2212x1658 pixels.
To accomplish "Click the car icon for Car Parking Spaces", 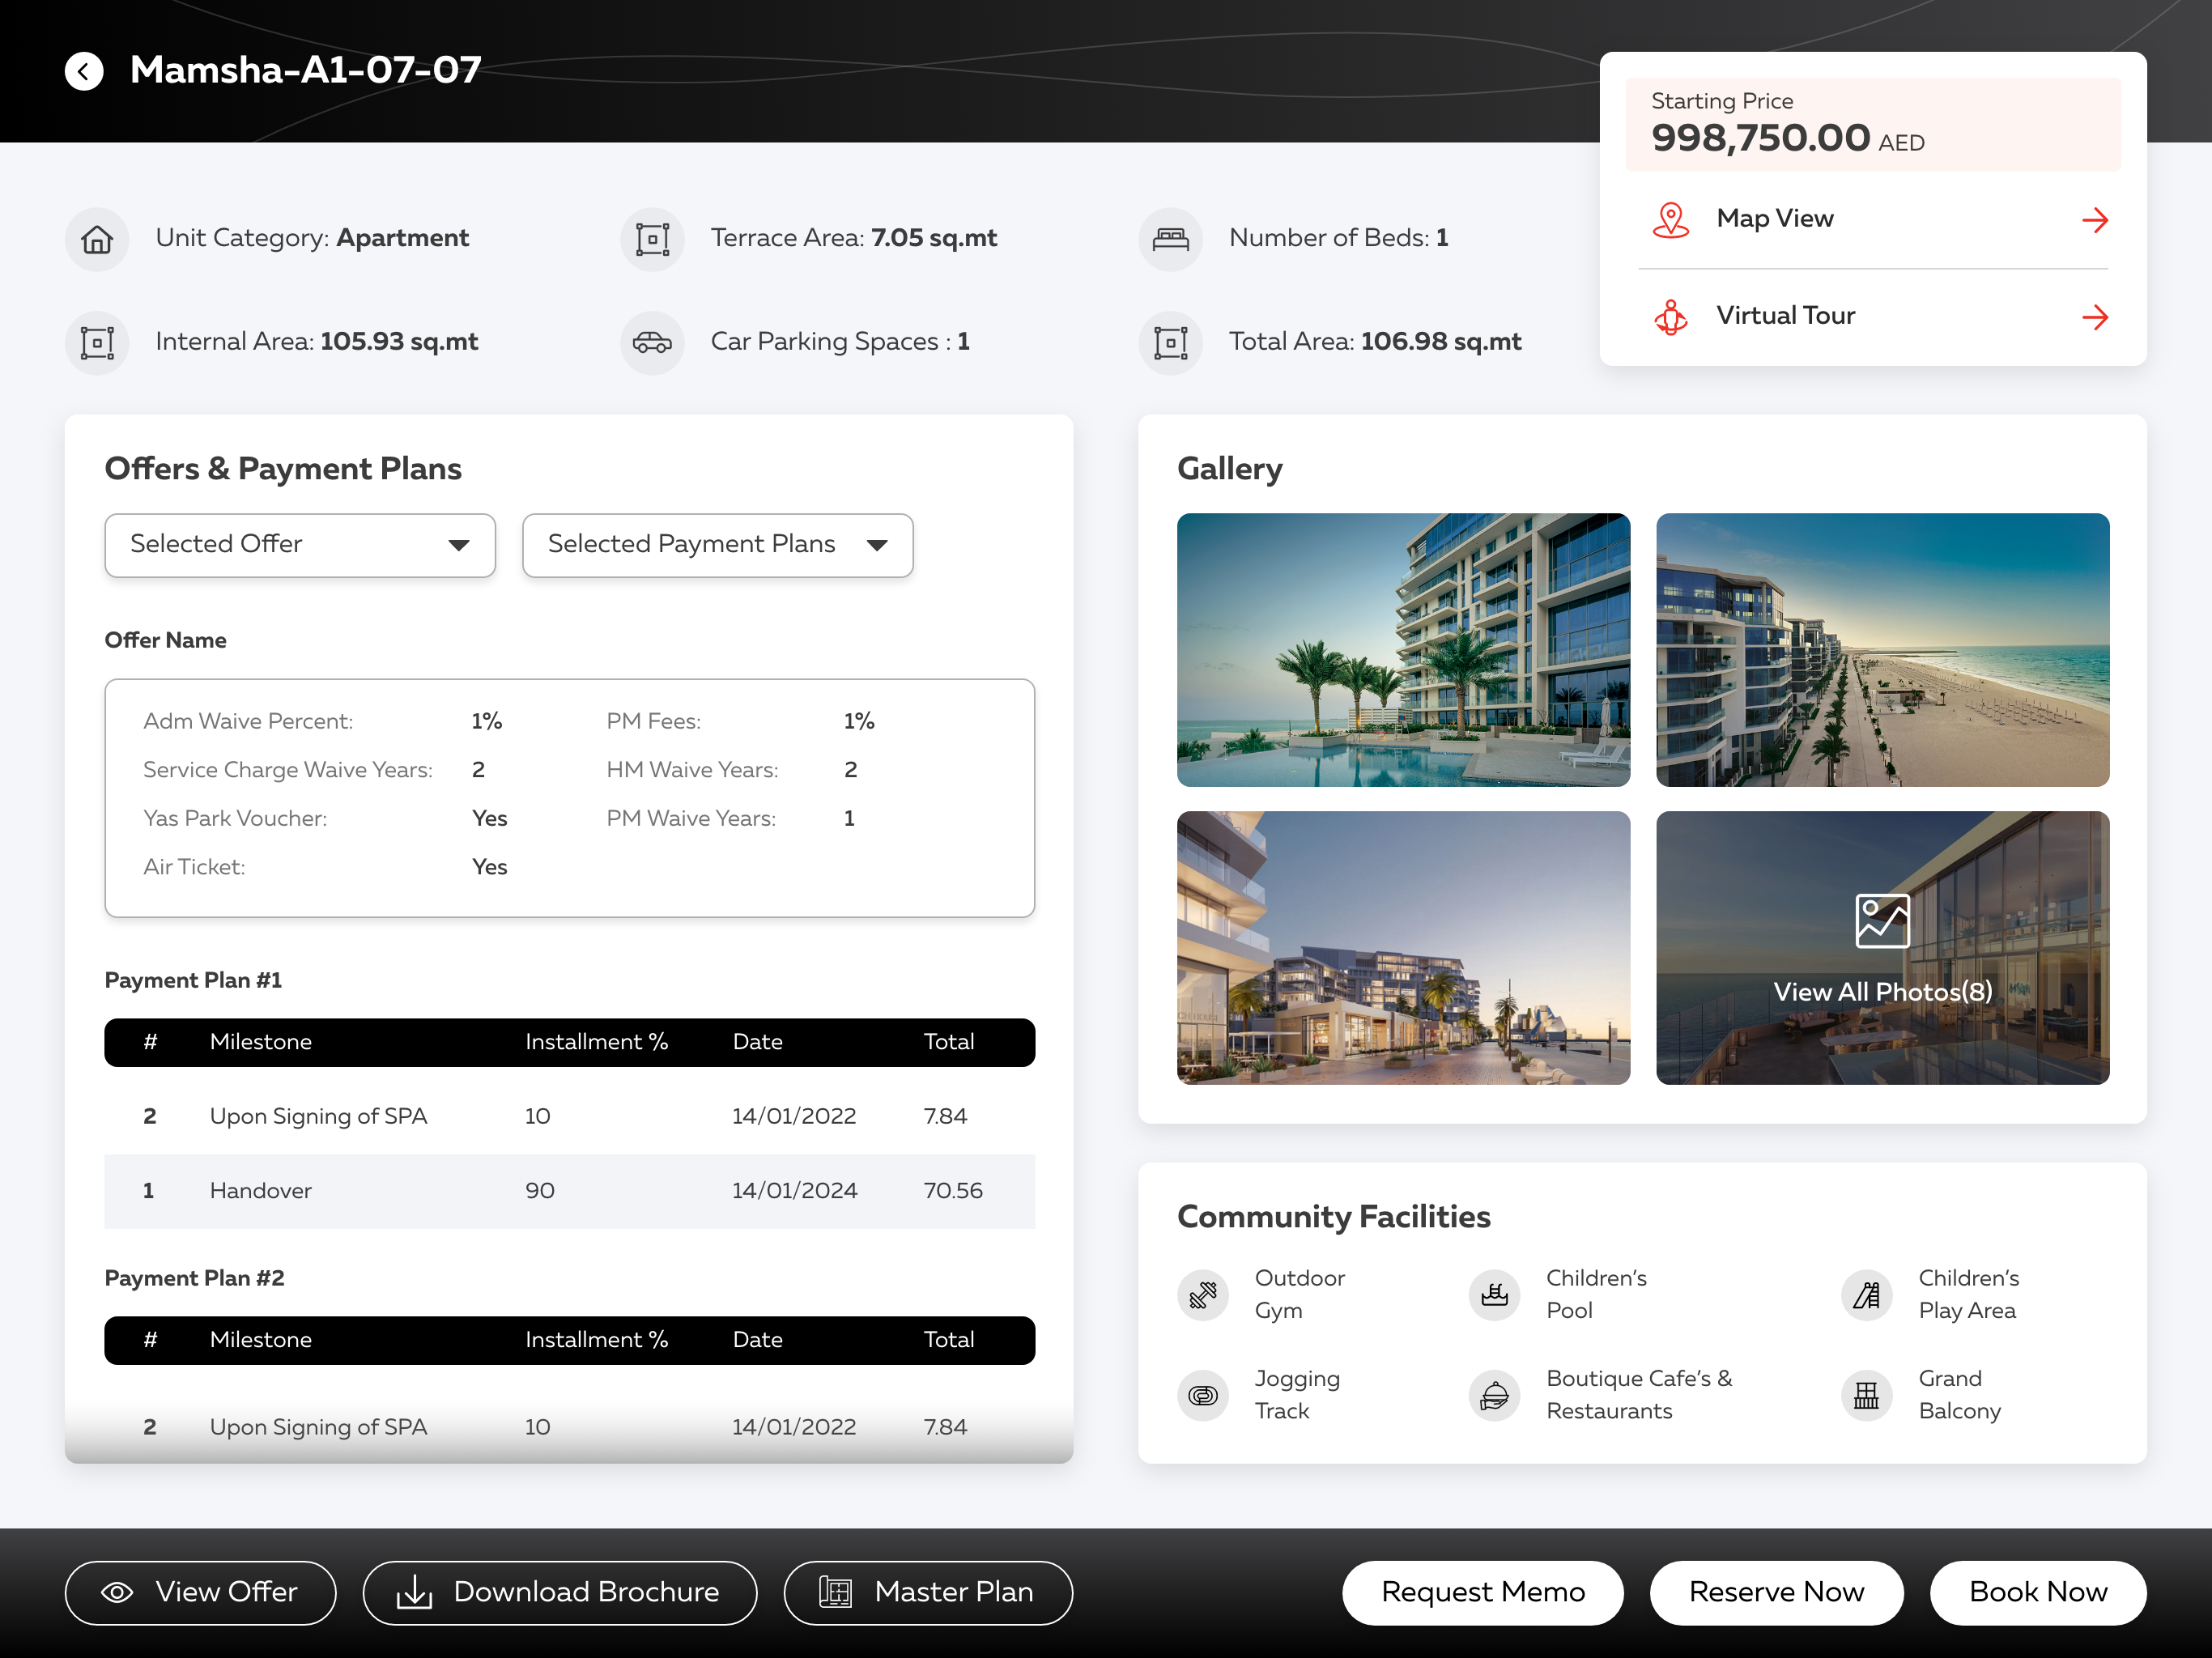I will tap(652, 343).
